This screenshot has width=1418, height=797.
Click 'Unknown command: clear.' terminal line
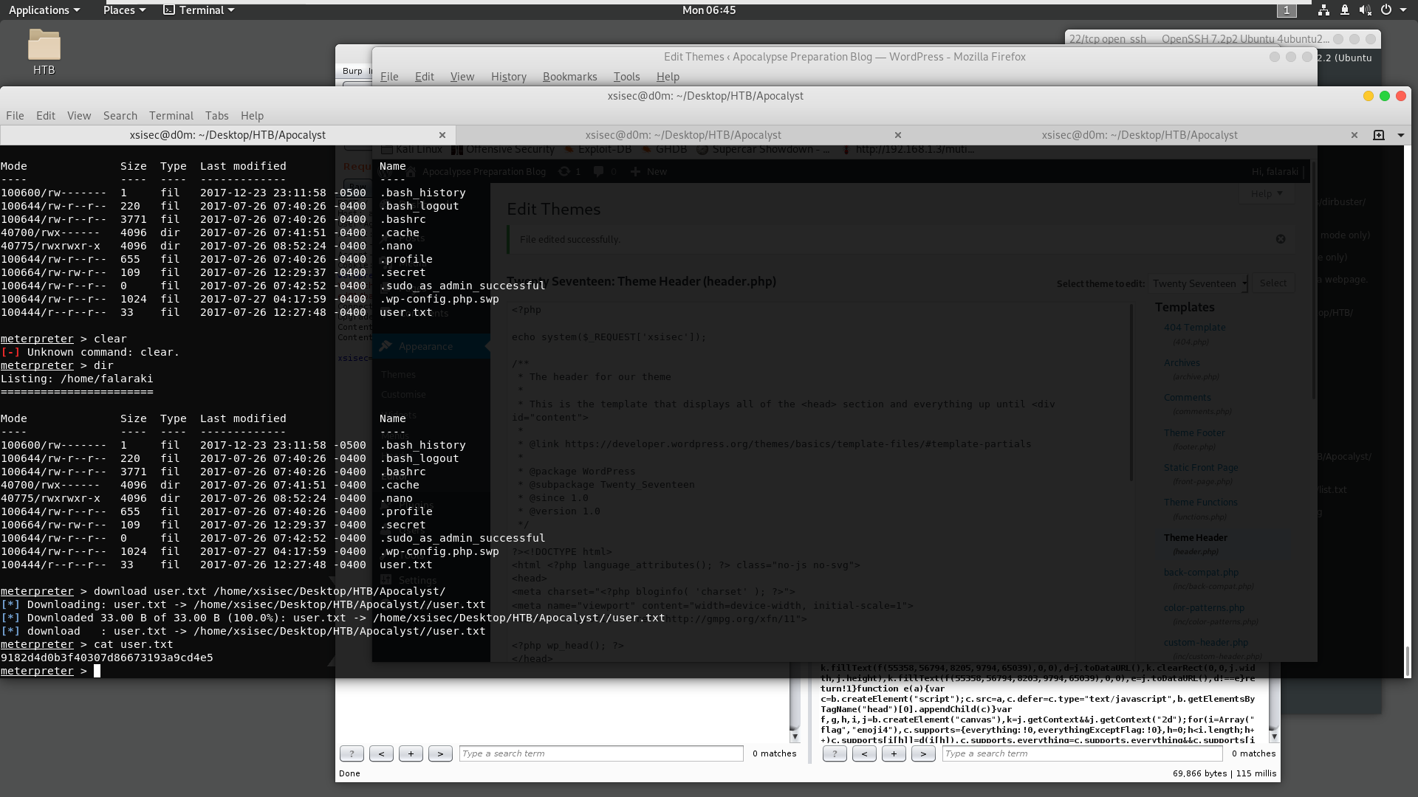[x=90, y=352]
